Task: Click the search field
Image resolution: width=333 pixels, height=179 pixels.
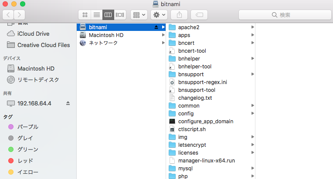Action: click(x=285, y=15)
